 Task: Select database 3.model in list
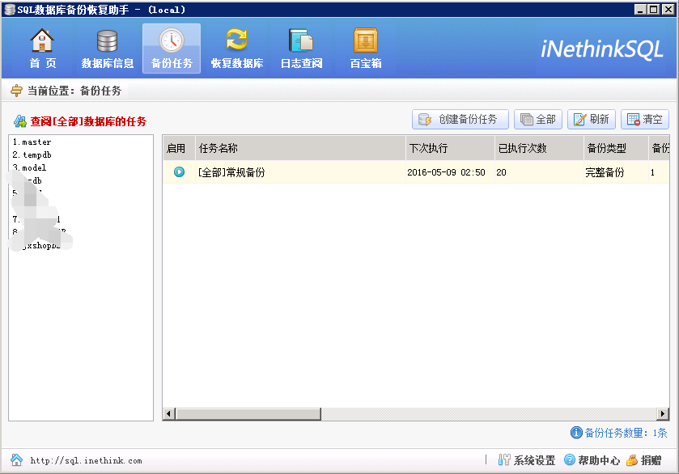(x=29, y=168)
